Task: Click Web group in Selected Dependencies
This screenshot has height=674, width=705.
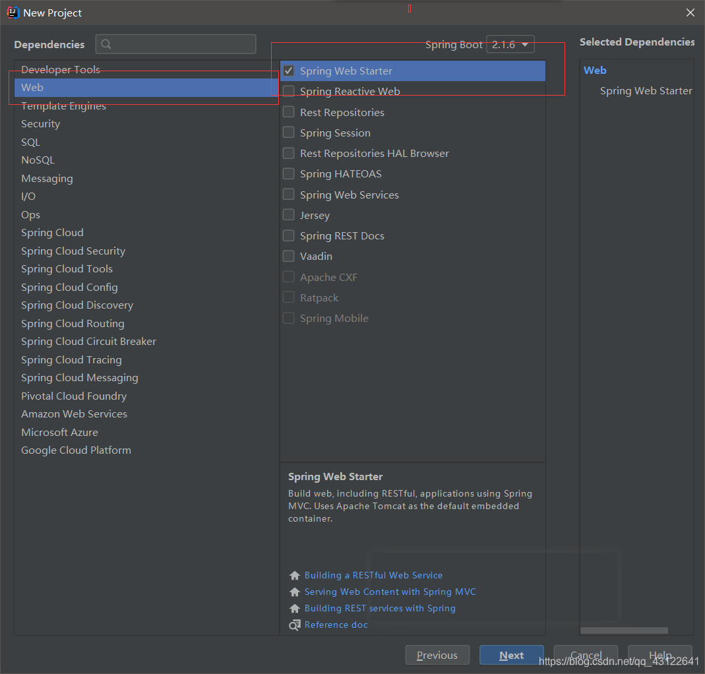Action: [595, 70]
